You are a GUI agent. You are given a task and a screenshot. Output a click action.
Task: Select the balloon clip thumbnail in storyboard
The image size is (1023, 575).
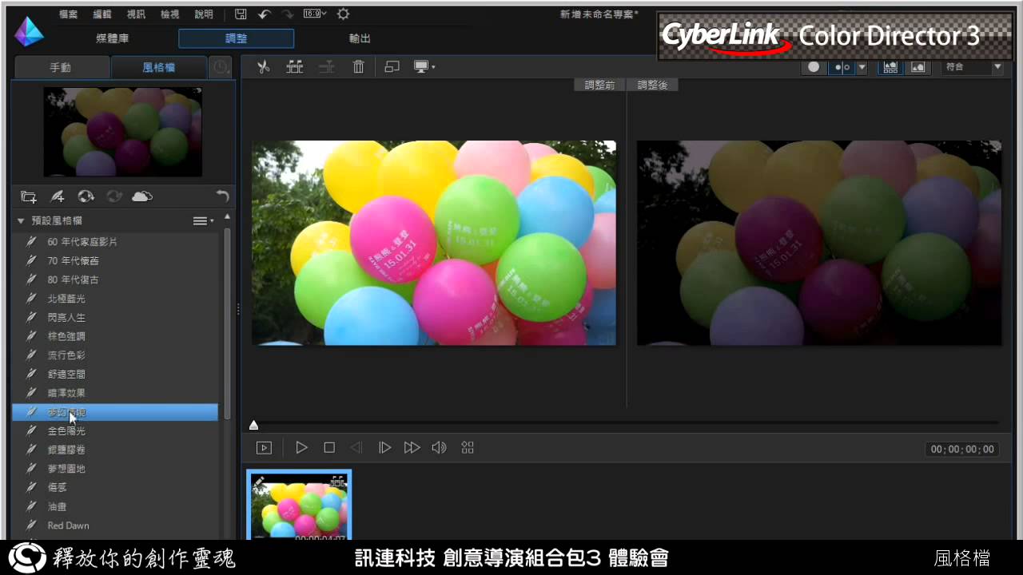tap(299, 506)
